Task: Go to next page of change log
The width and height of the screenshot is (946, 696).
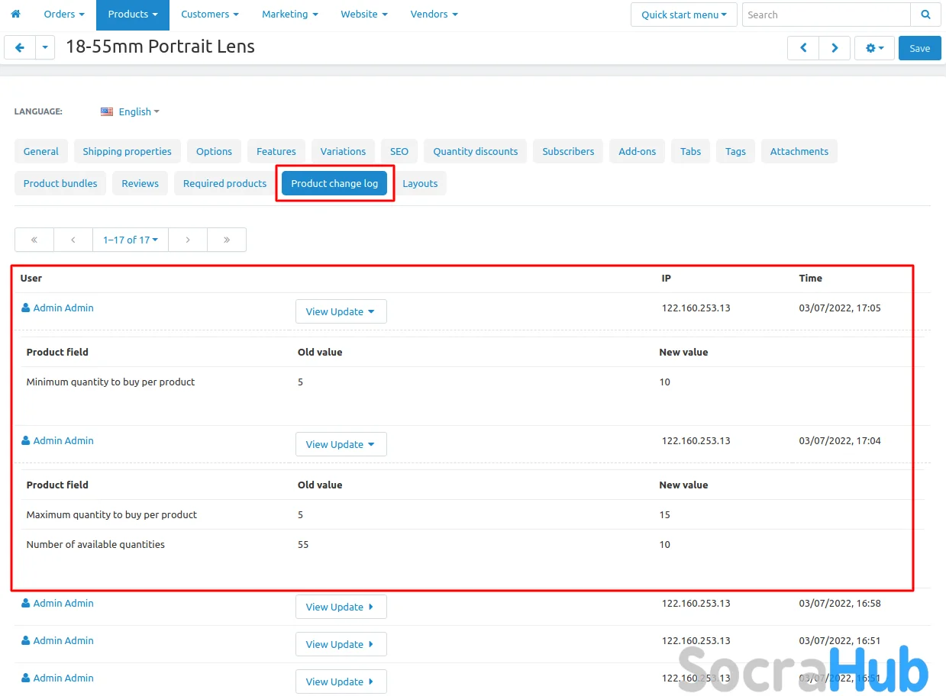Action: 188,240
